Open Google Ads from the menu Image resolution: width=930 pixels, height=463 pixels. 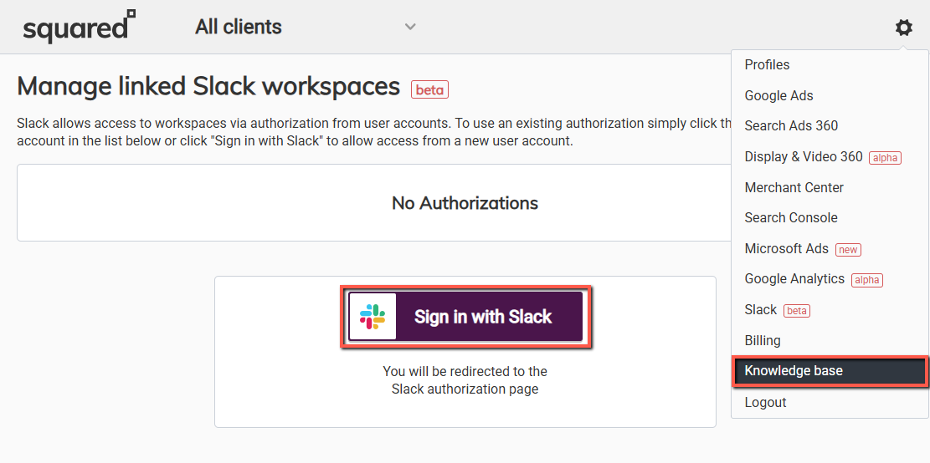pyautogui.click(x=778, y=95)
